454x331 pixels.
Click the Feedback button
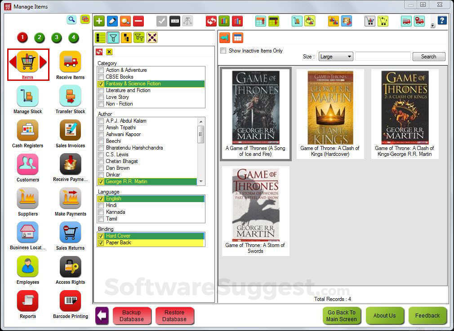pyautogui.click(x=427, y=316)
